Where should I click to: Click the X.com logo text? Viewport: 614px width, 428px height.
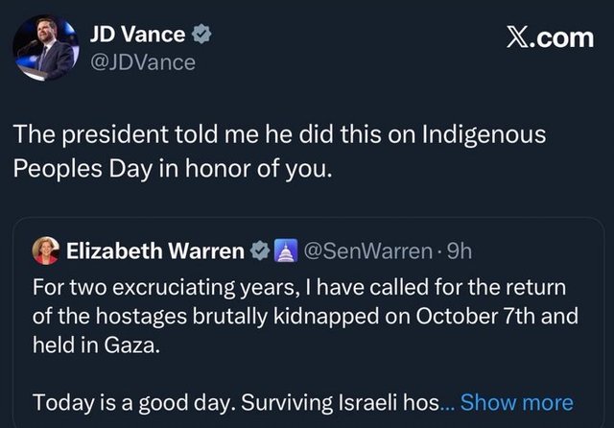(550, 37)
